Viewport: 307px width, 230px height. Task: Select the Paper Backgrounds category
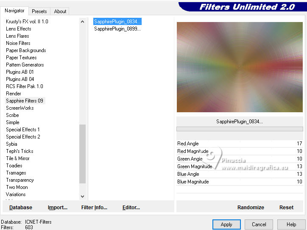[x=26, y=50]
